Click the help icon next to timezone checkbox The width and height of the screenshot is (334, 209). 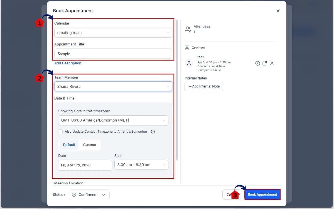click(153, 132)
